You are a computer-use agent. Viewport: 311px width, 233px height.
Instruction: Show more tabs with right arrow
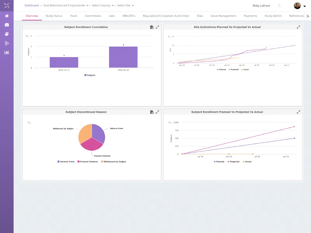308,16
